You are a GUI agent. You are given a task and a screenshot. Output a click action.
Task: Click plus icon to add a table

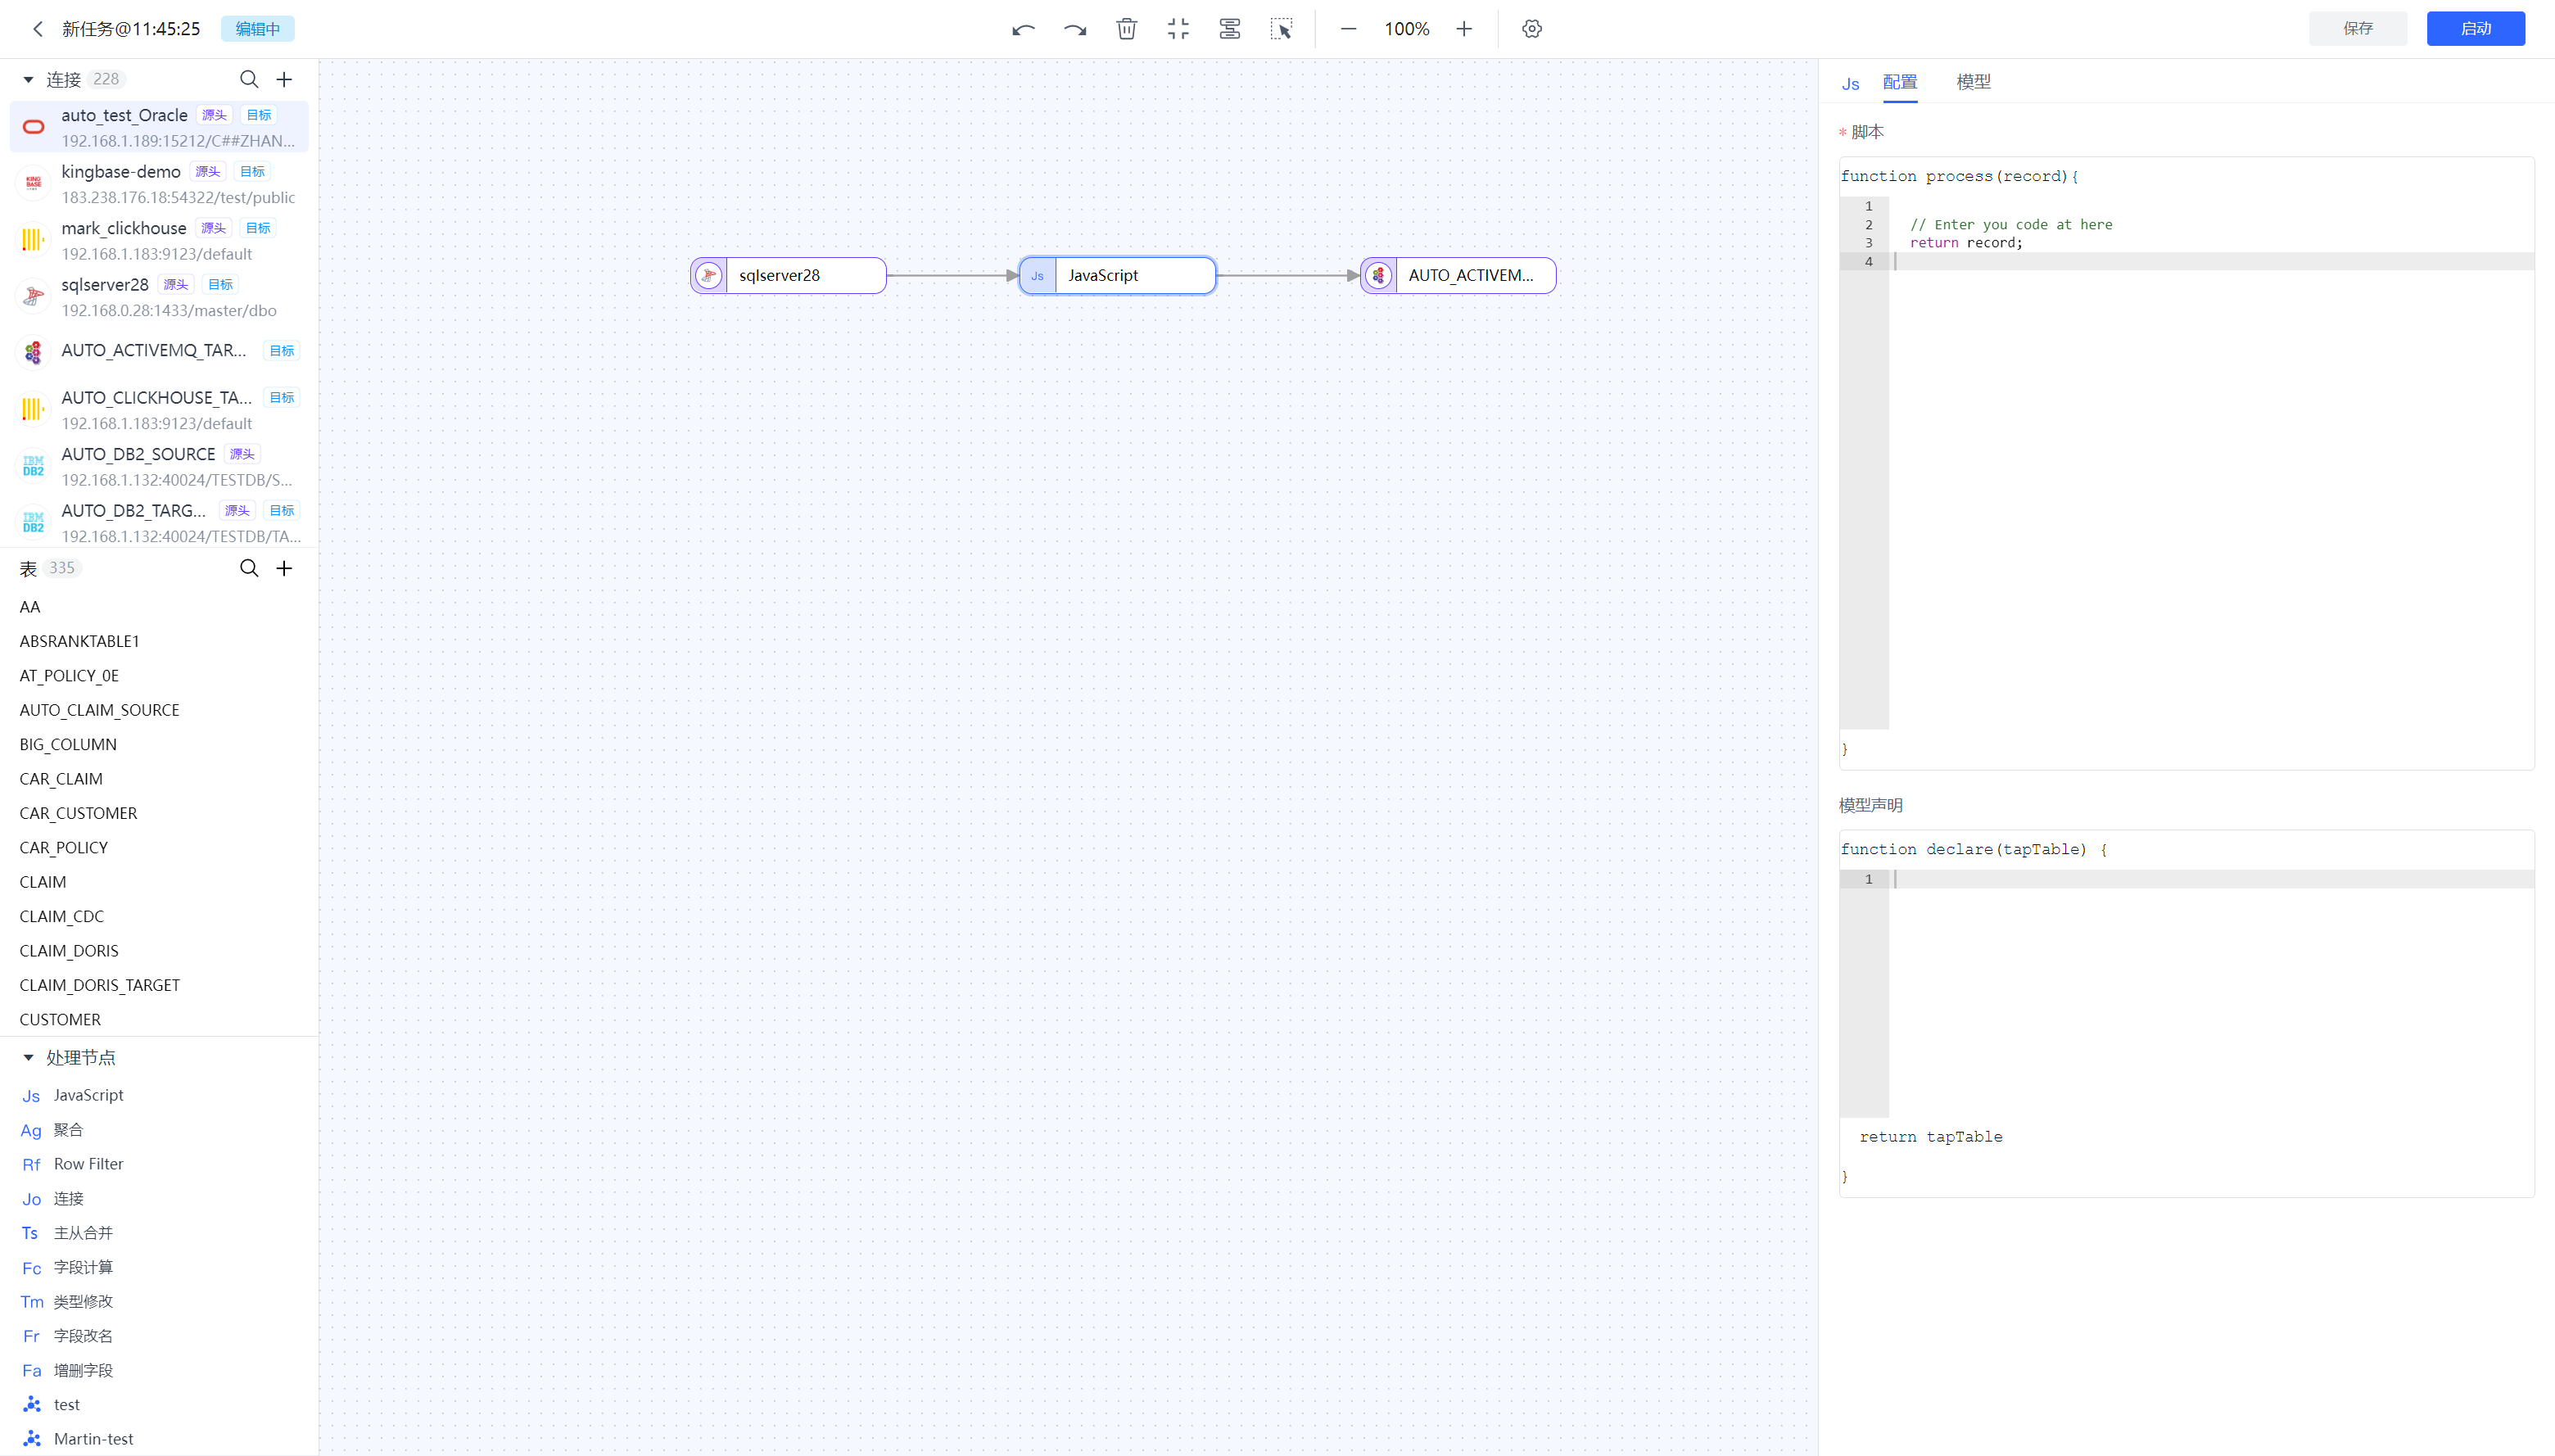[284, 568]
